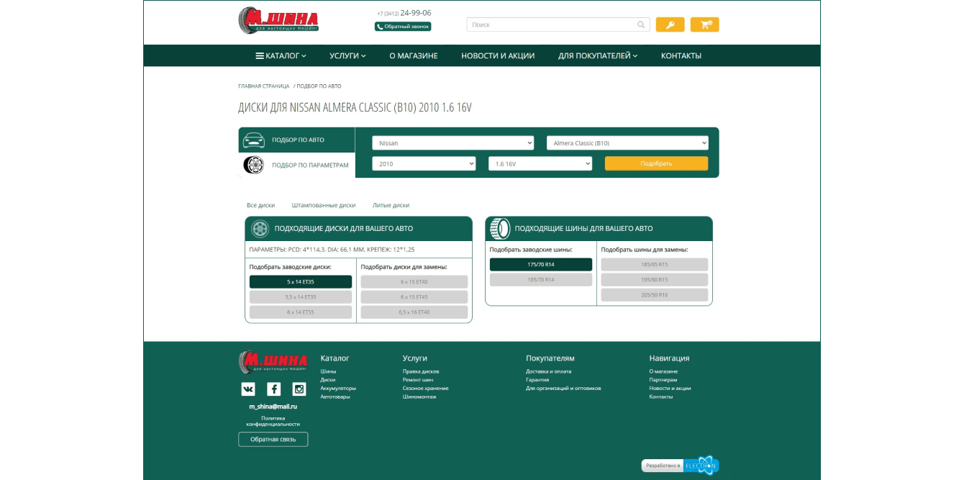
Task: Select factory disc 5,5 x 14 ET35
Action: 301,296
